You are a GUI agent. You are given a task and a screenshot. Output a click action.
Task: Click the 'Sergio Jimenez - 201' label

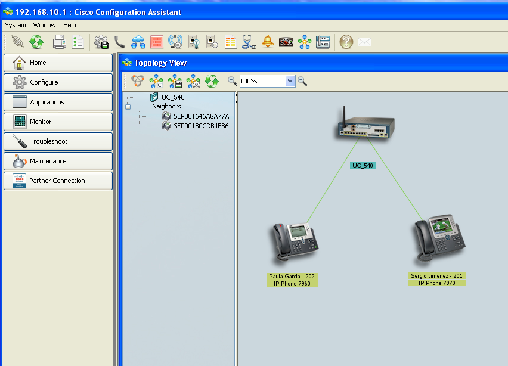(436, 275)
